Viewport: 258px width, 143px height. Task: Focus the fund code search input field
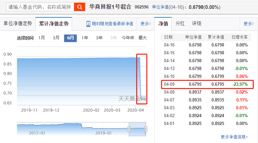tap(40, 7)
